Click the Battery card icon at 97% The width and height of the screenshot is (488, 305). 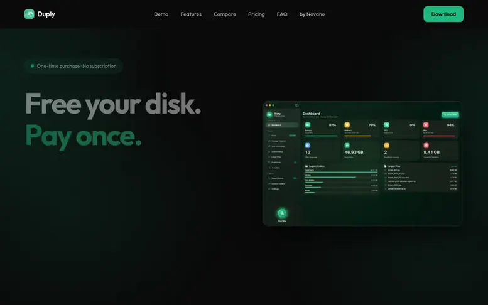point(308,125)
